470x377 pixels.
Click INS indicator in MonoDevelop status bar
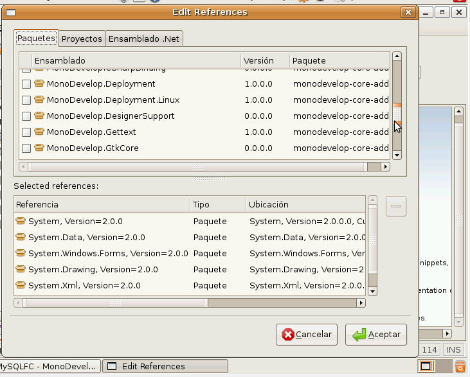(x=453, y=350)
